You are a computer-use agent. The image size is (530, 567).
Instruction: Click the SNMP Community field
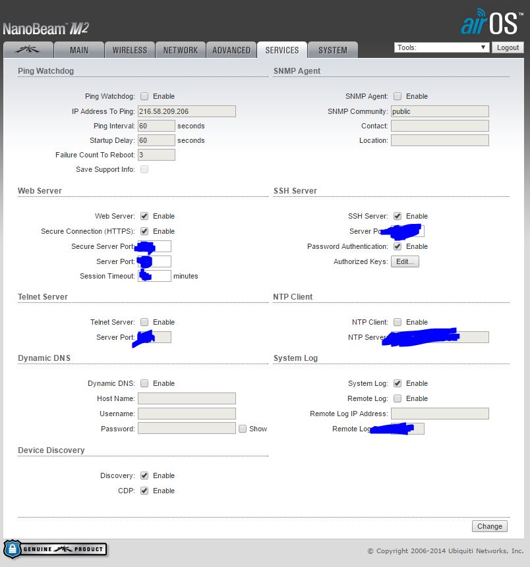pos(440,111)
